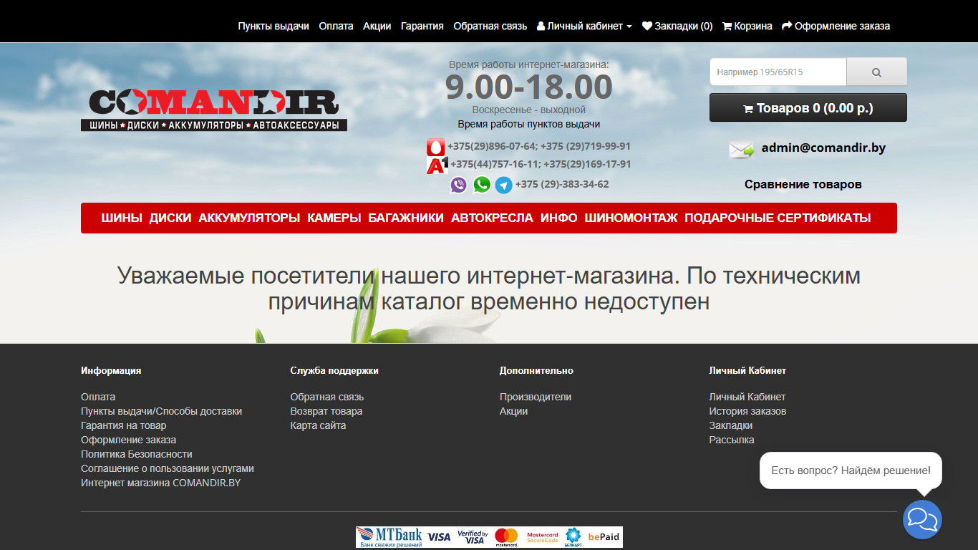
Task: Open КАМЕРЫ category in red menu
Action: [334, 218]
